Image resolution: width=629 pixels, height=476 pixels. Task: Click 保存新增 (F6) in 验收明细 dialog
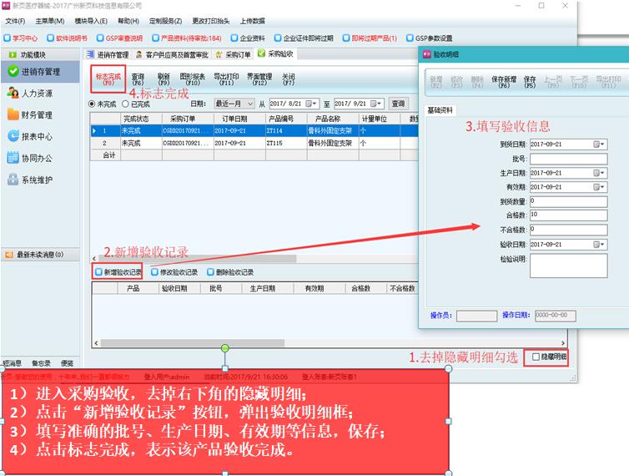505,81
